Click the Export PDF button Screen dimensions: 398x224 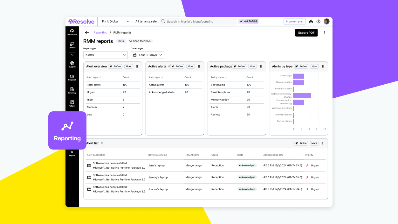click(x=306, y=33)
